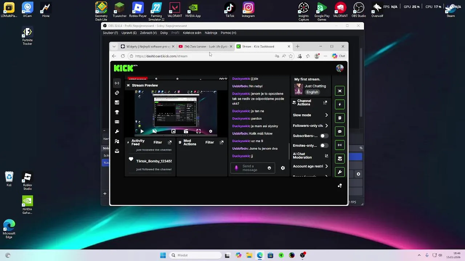This screenshot has width=465, height=261.
Task: Open the bar chart analytics icon in the sidebar
Action: coord(117,103)
